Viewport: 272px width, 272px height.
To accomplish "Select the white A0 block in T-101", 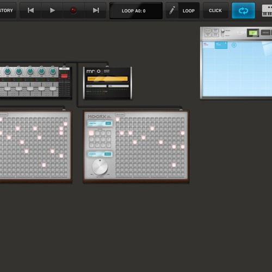I will pos(208,45).
